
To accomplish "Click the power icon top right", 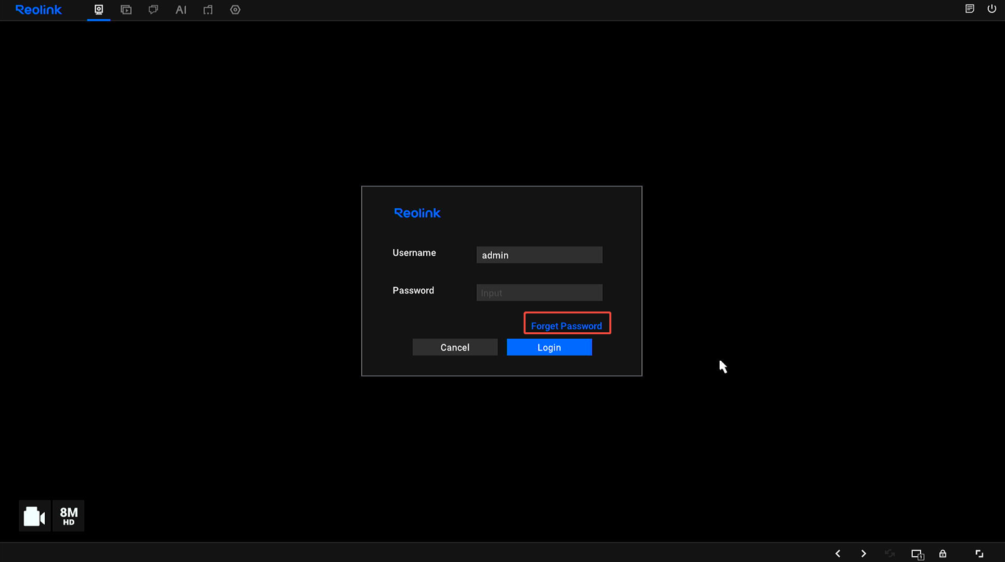I will (x=991, y=9).
